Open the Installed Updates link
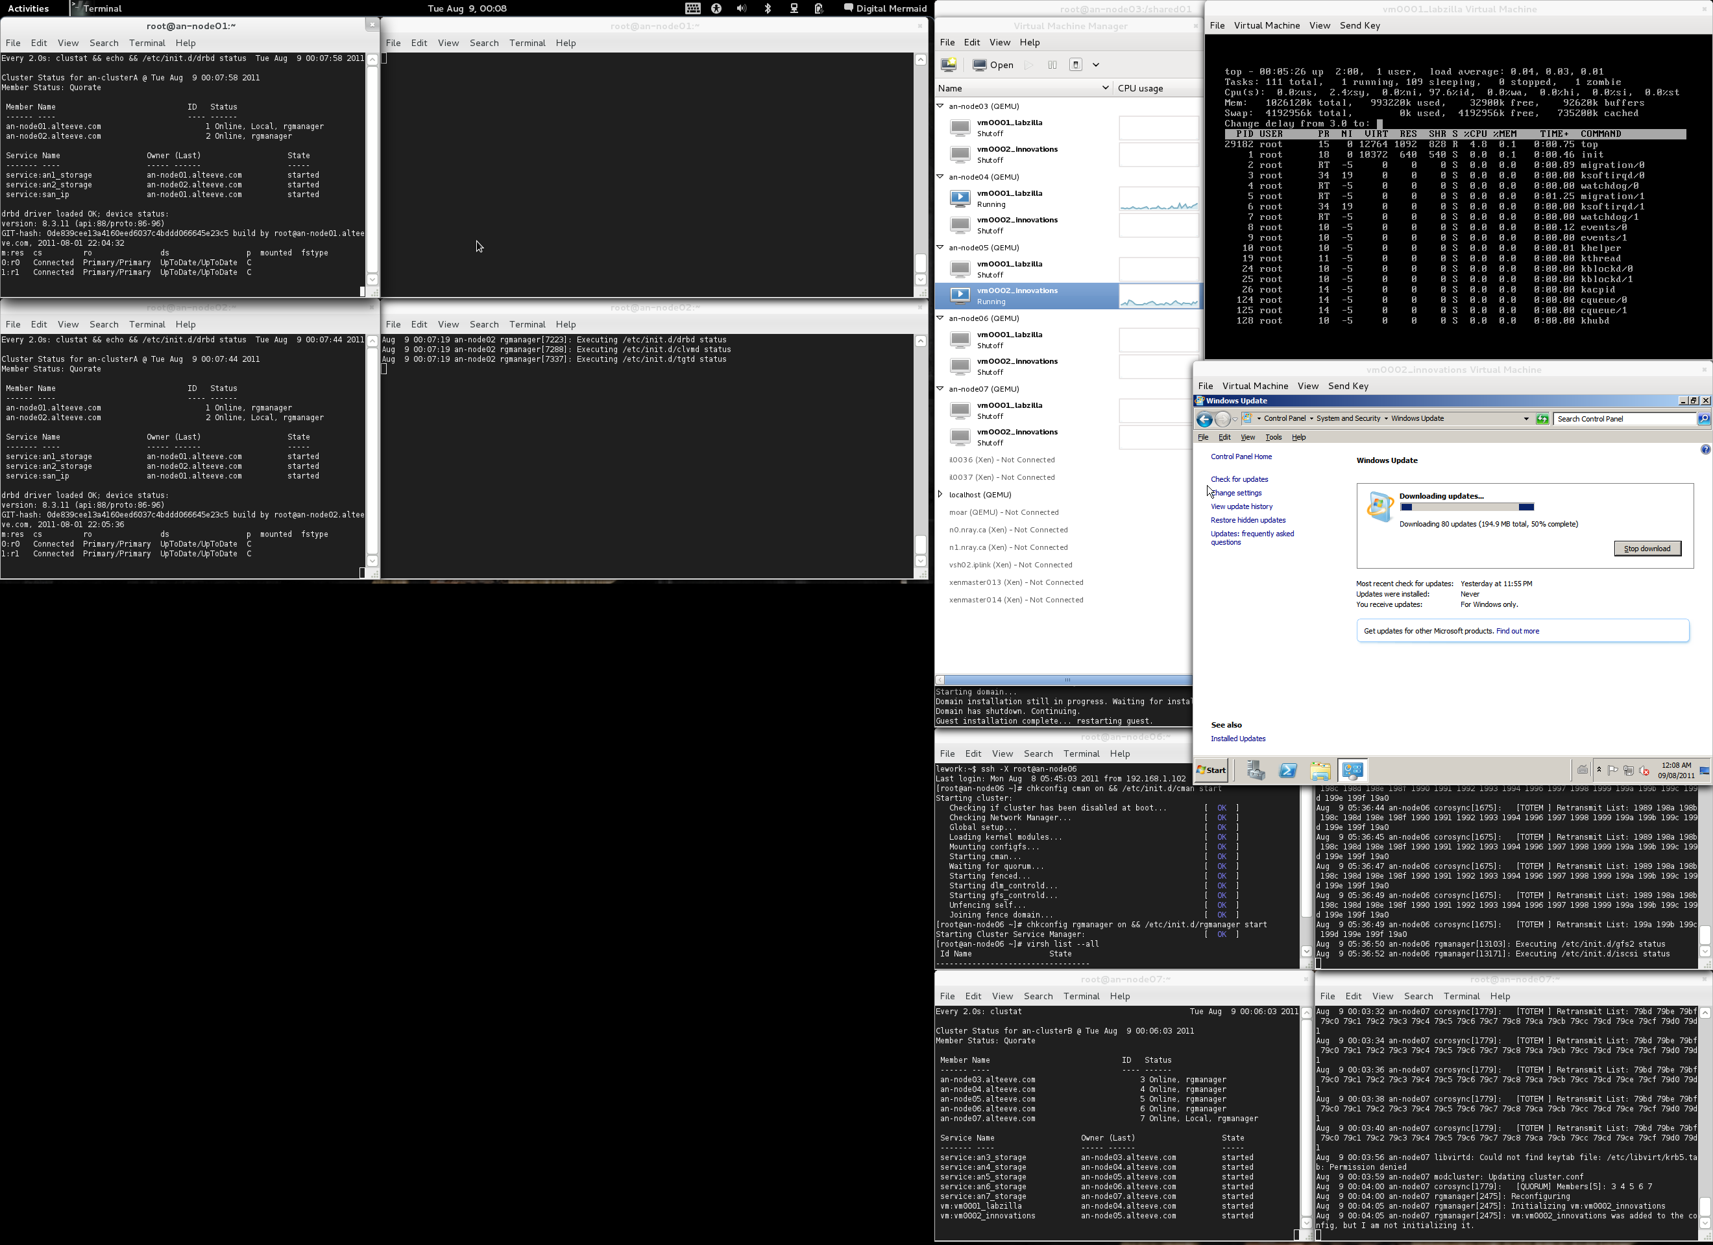Screen dimensions: 1713x1245 coord(1238,739)
